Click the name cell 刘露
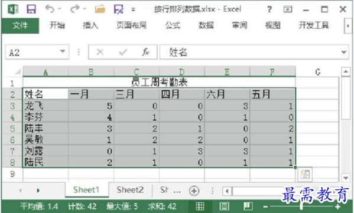Image resolution: width=354 pixels, height=213 pixels. 46,151
